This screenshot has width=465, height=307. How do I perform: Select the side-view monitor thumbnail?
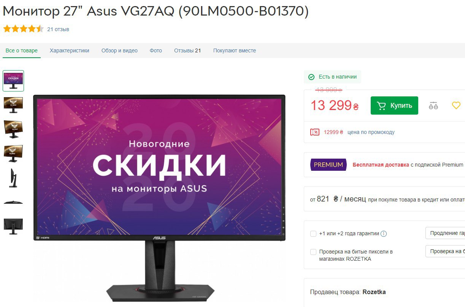point(13,178)
